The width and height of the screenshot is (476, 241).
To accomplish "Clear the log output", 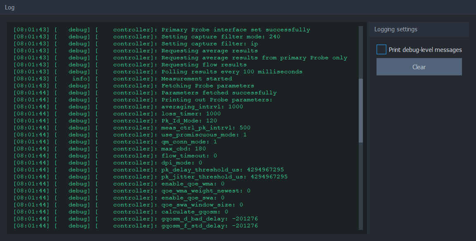I will pyautogui.click(x=419, y=67).
